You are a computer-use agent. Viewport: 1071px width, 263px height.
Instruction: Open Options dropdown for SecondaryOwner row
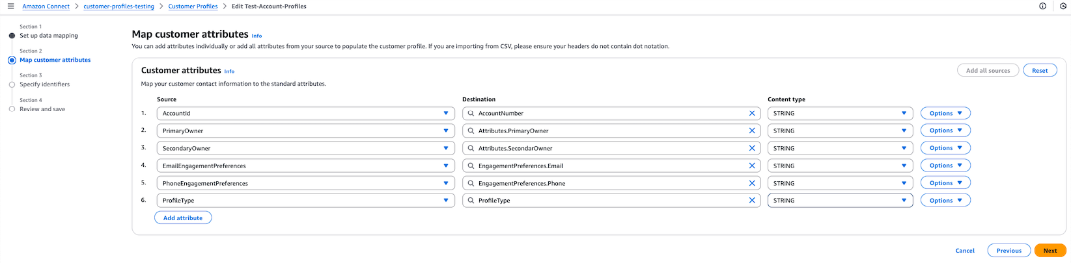(x=945, y=148)
